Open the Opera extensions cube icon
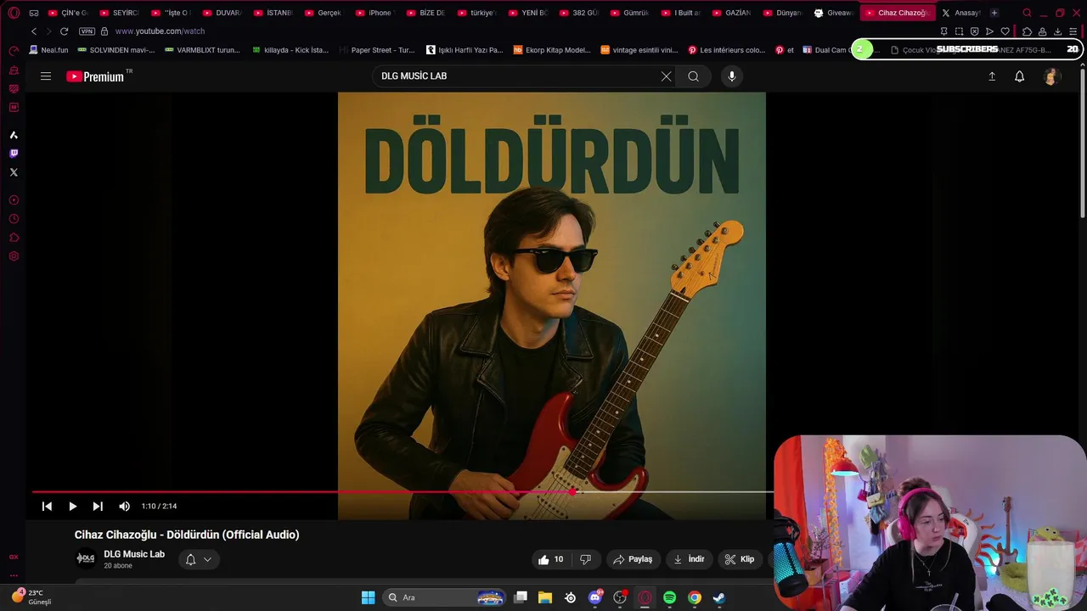 click(x=1026, y=31)
